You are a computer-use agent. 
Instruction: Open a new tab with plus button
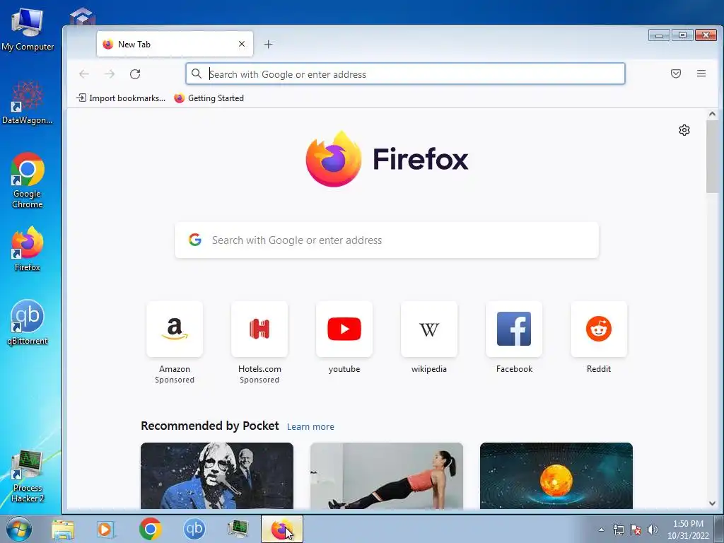[x=268, y=45]
